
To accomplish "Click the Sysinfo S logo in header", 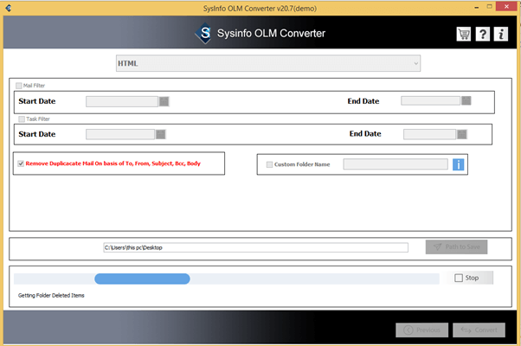I will tap(204, 33).
